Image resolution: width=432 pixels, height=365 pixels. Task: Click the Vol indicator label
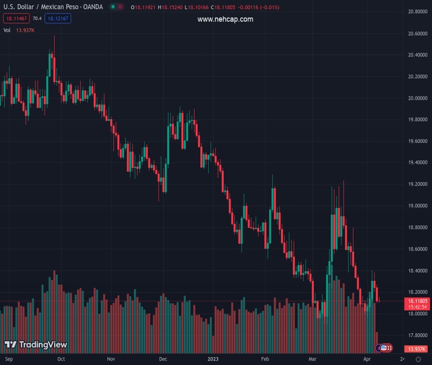coord(7,30)
